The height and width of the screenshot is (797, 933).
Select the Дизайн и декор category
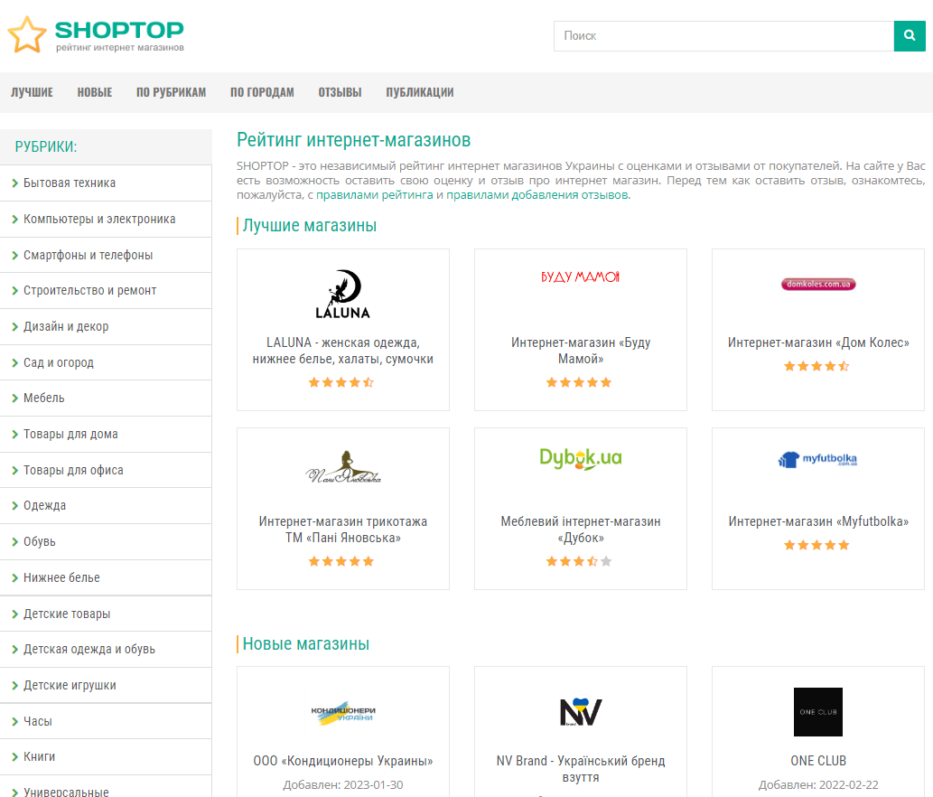coord(106,327)
